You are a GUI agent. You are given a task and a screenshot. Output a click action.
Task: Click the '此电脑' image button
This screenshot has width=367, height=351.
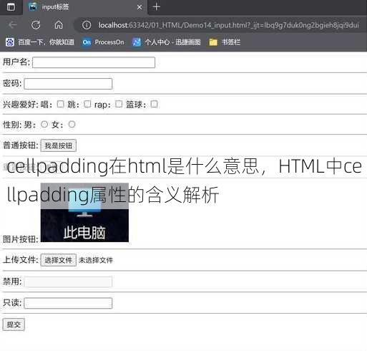(x=84, y=213)
